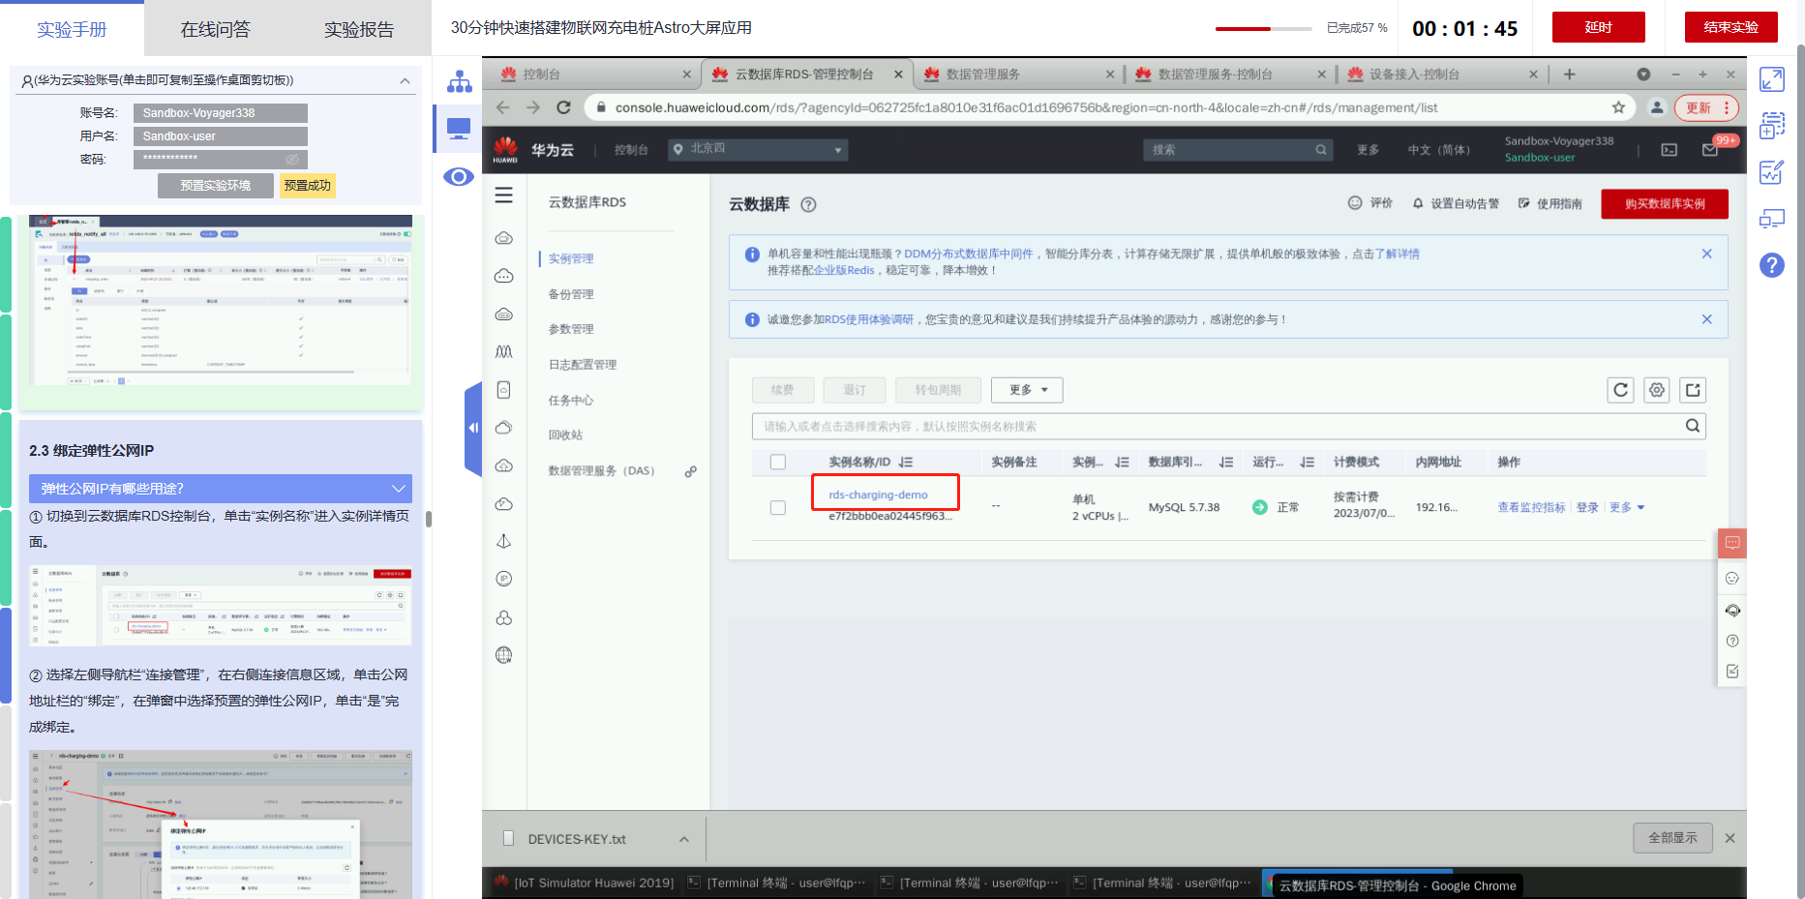Open the rds-charging-demo instance

878,494
